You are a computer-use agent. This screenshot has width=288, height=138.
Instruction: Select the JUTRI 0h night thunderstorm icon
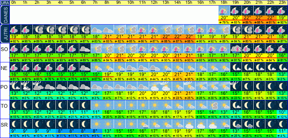(x=15, y=29)
